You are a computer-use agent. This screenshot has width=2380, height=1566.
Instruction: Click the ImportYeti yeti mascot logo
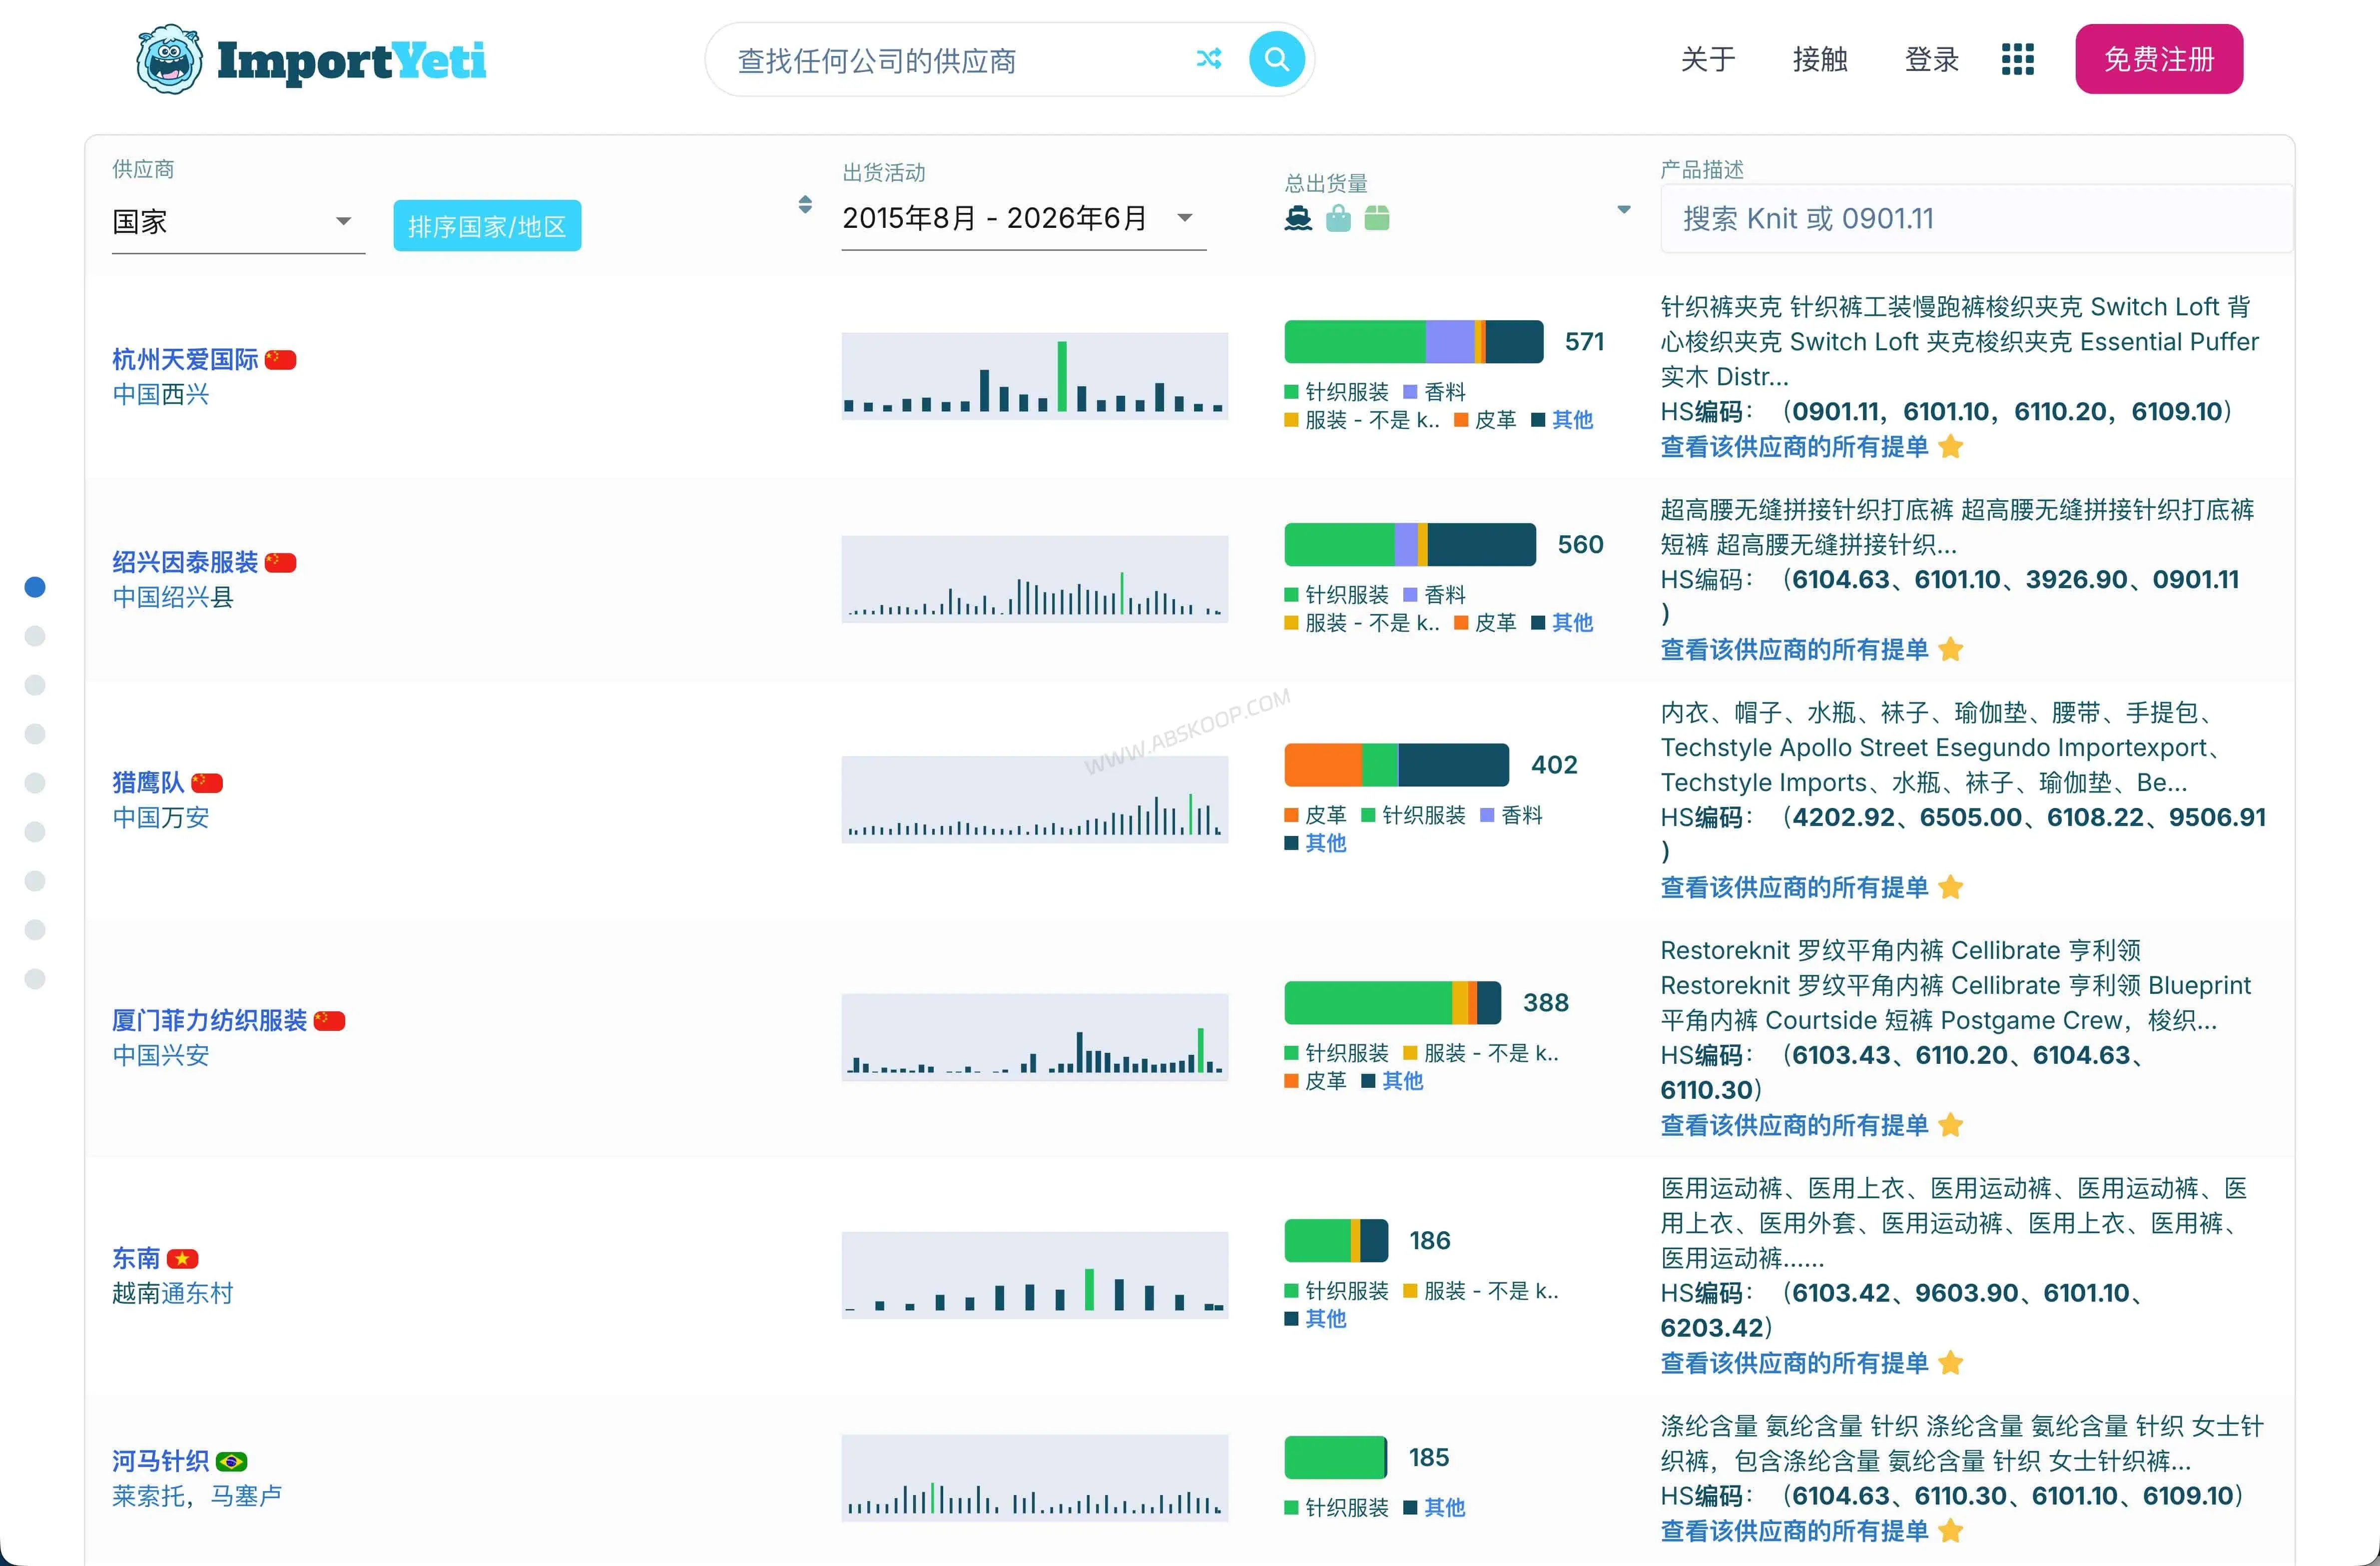point(170,60)
